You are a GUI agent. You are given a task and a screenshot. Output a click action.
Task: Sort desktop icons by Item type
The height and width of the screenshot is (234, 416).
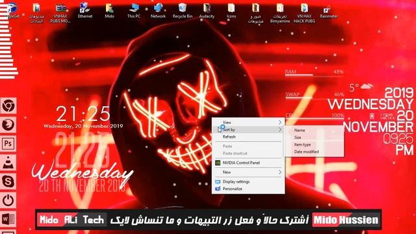(x=315, y=144)
